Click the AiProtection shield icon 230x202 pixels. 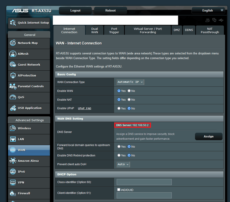[13, 76]
